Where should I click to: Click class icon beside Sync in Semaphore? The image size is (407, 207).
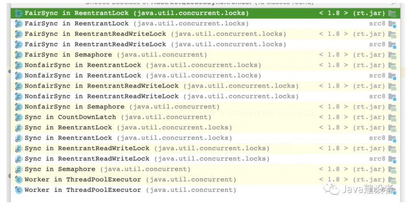coord(18,169)
